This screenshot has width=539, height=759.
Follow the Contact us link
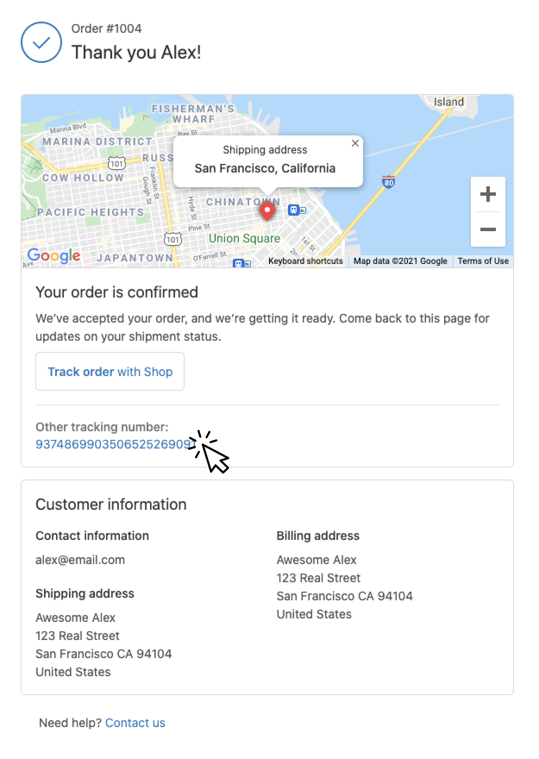pos(135,723)
